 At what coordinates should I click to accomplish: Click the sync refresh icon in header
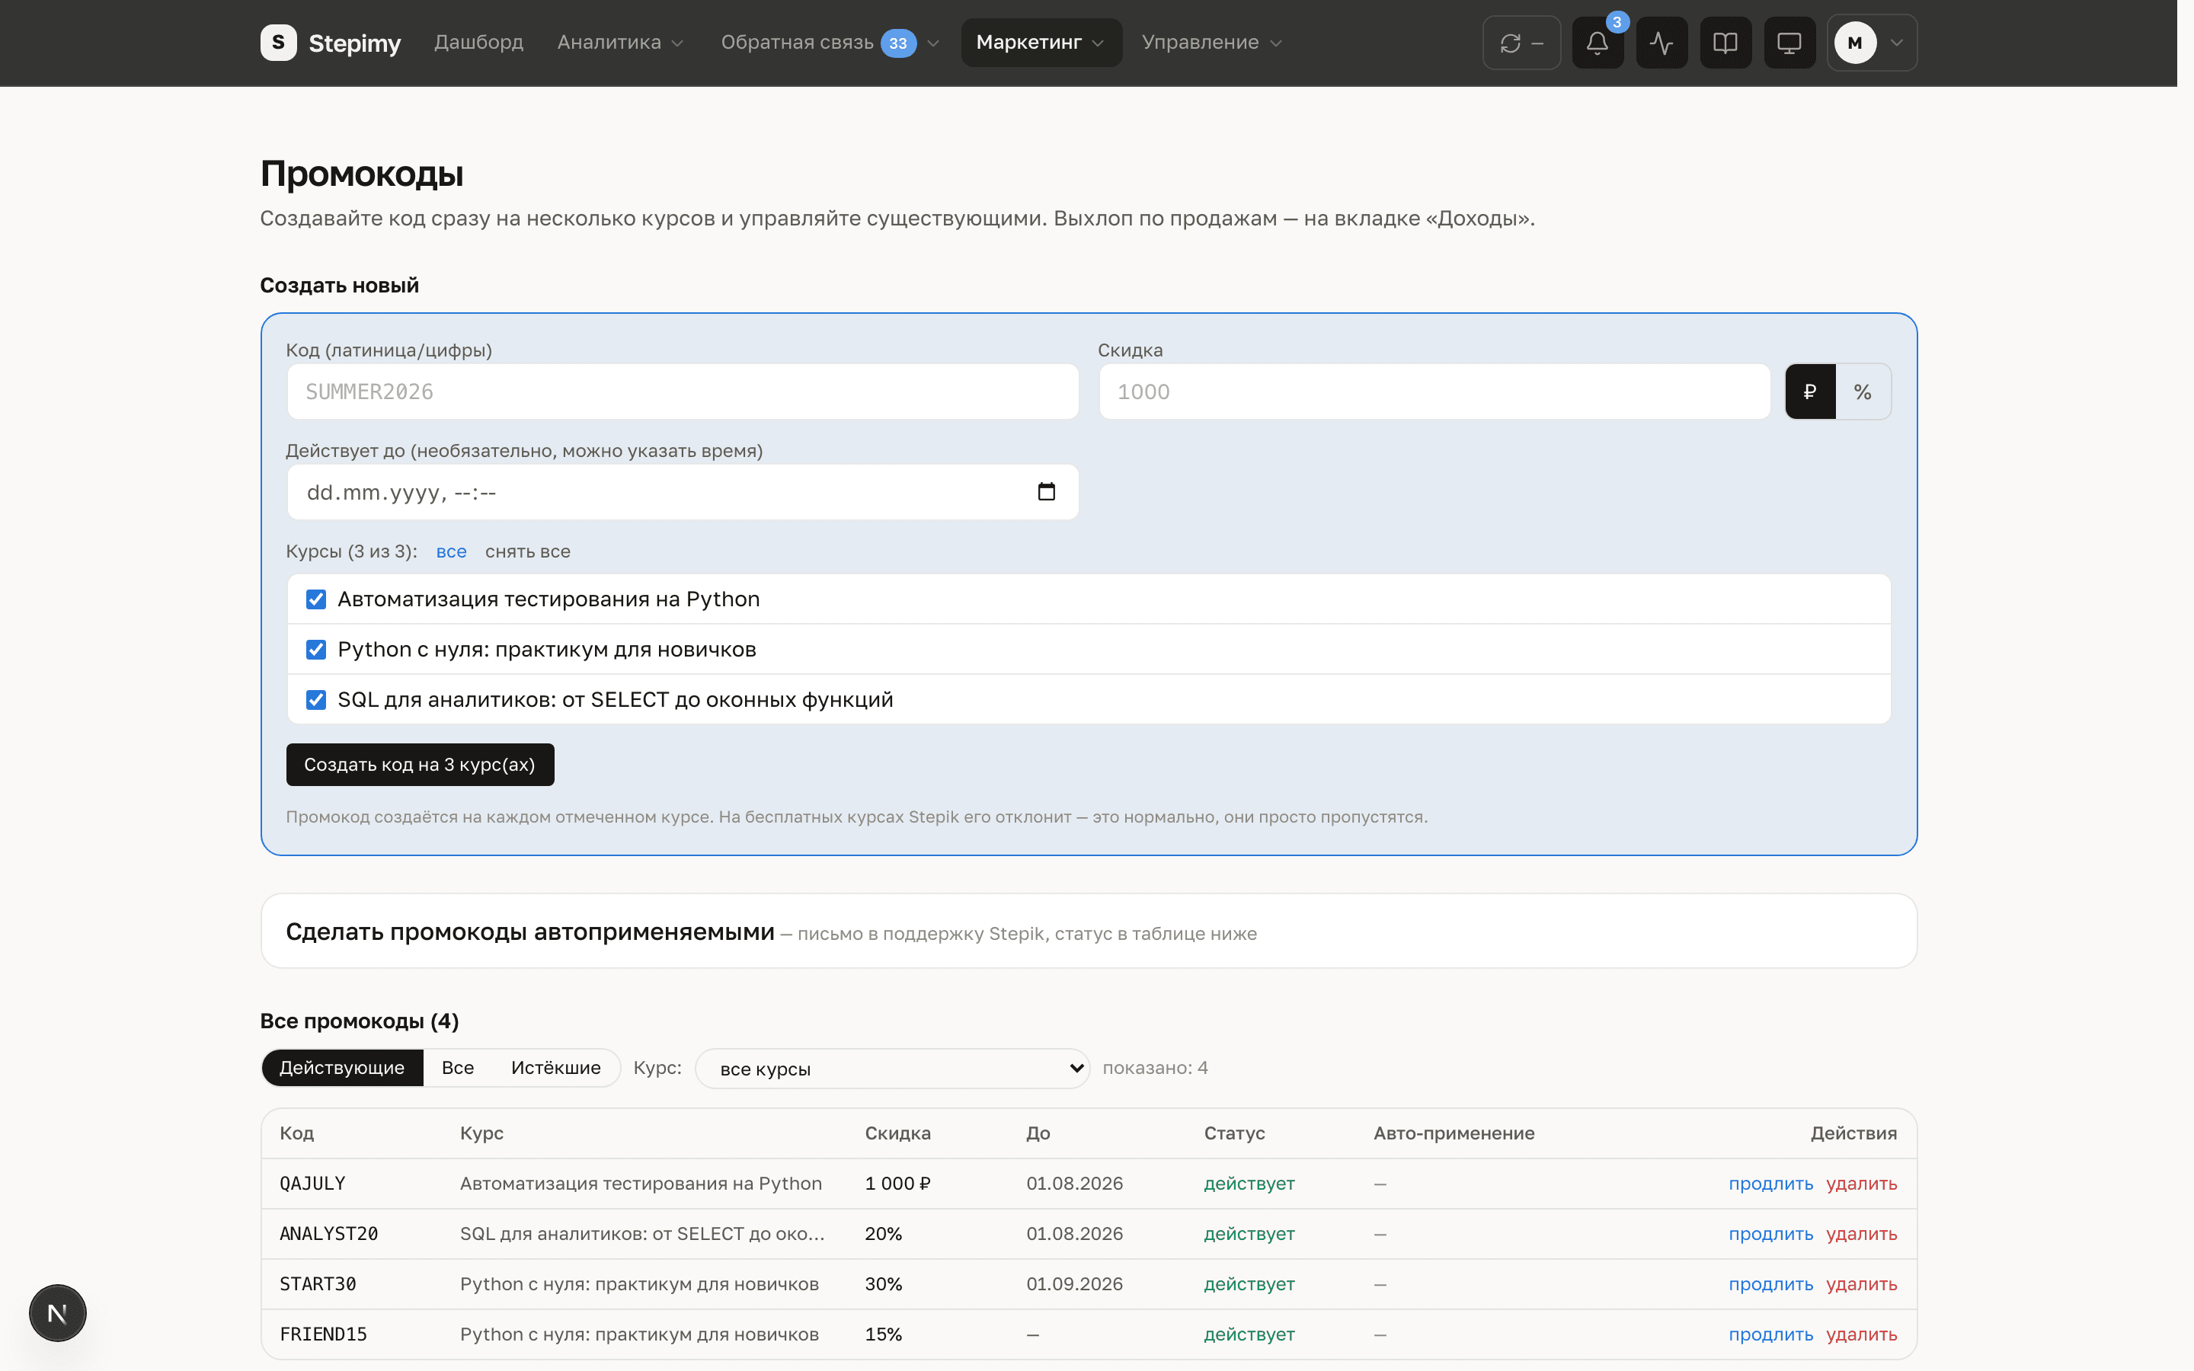1509,43
